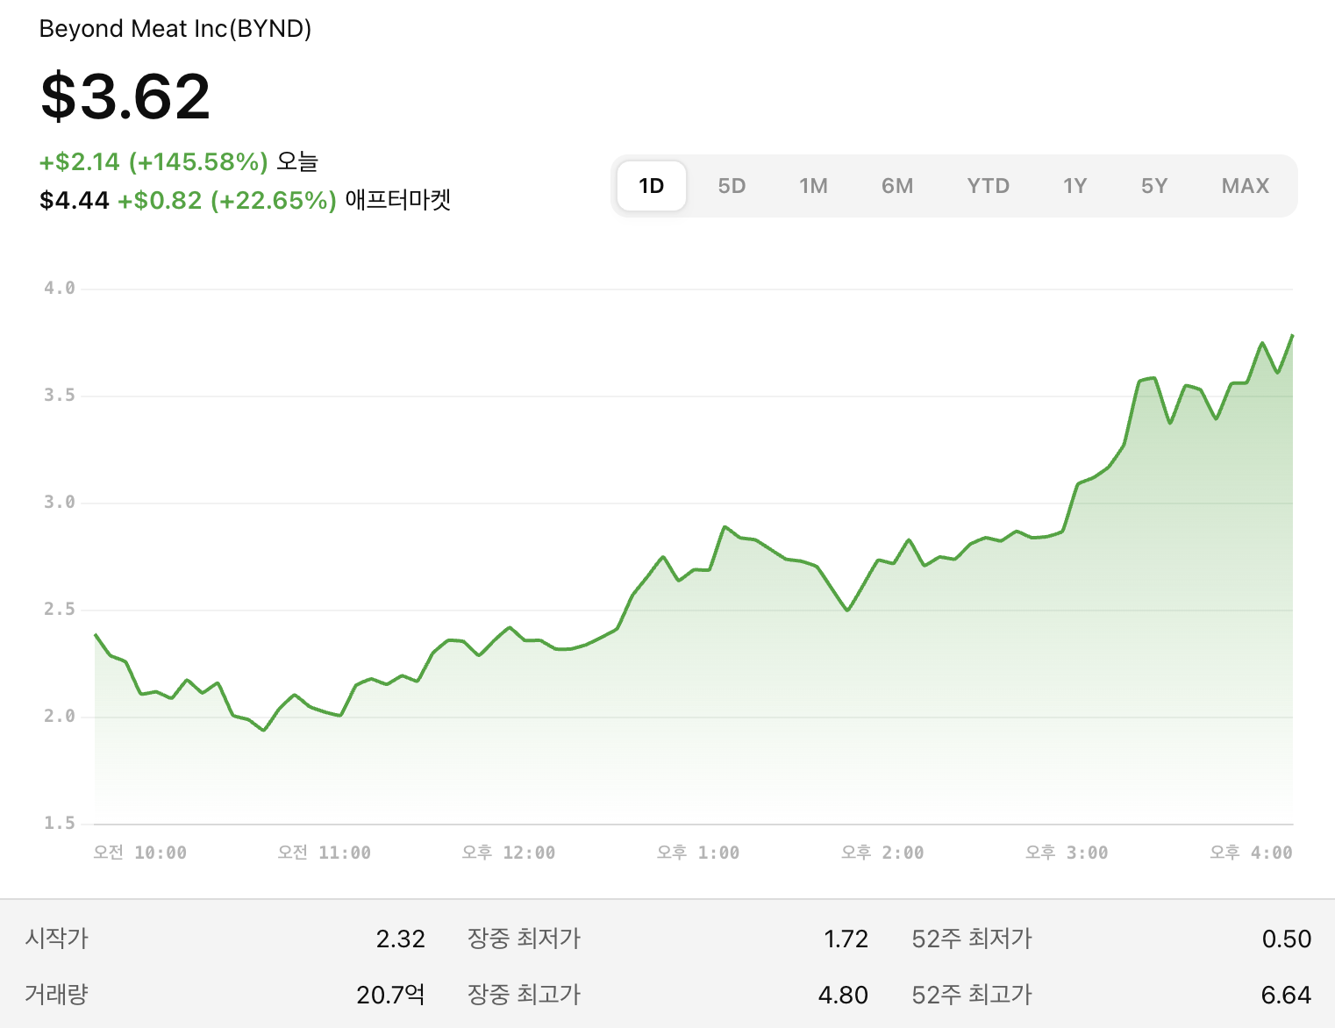
Task: Click the 3.0 y-axis label
Action: click(60, 503)
